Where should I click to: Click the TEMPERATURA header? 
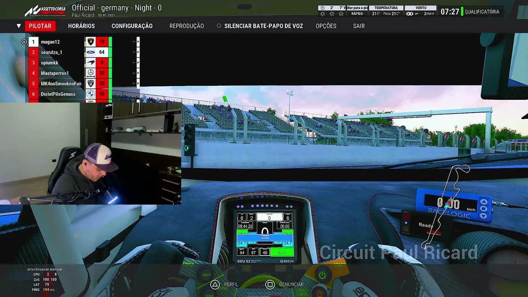point(386,8)
